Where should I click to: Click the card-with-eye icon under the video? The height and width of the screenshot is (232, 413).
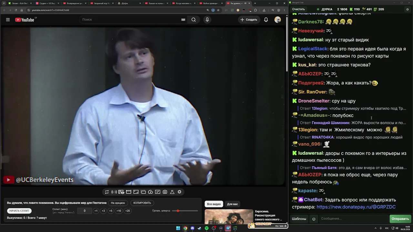(x=121, y=192)
